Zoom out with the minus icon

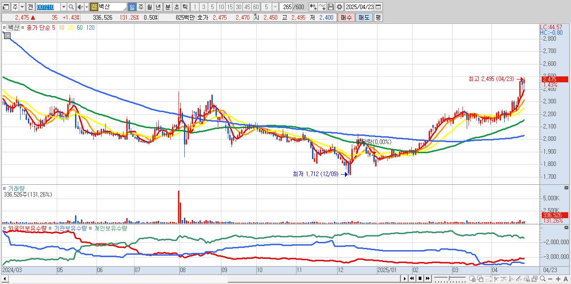[x=550, y=279]
